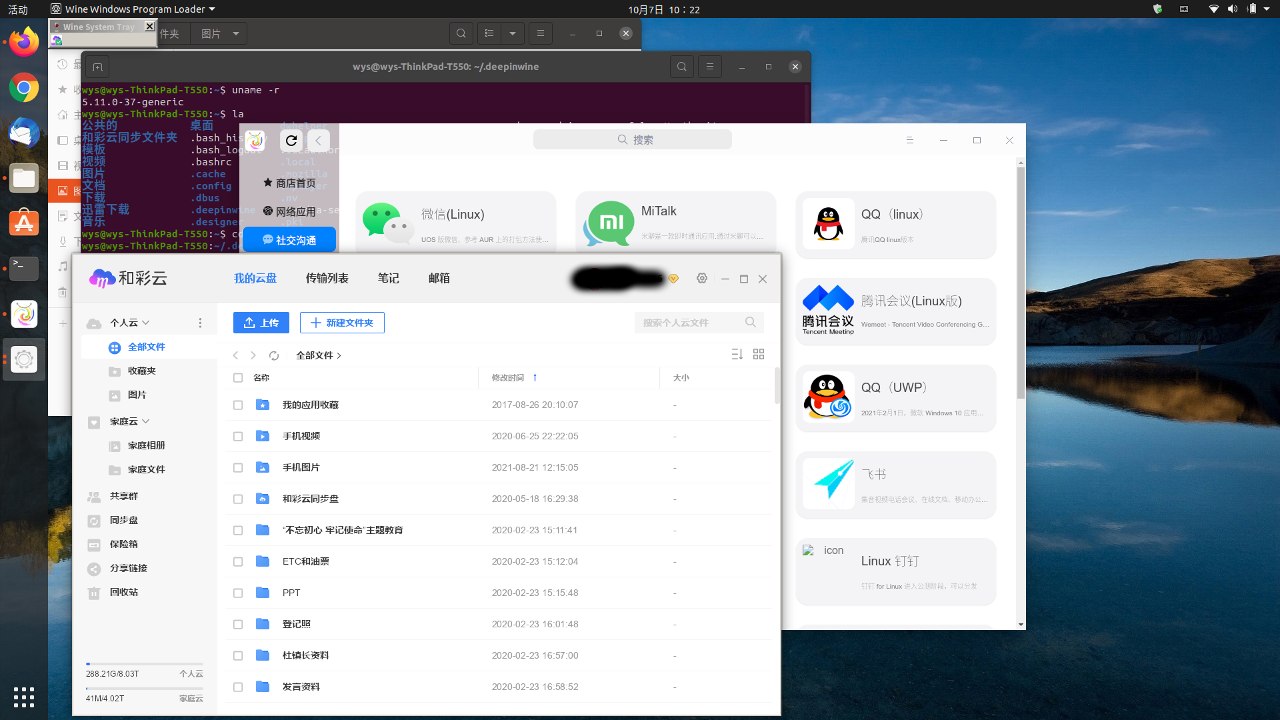Toggle sort direction arrow on 修改时间 column
1280x720 pixels.
[535, 377]
